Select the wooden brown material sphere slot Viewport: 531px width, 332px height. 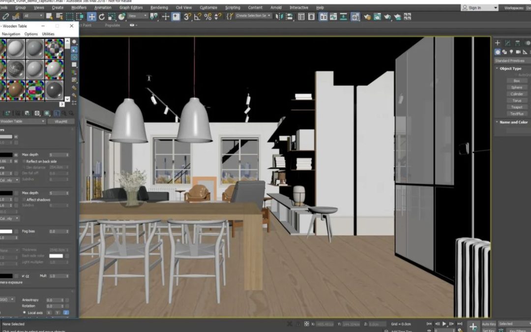(16, 90)
